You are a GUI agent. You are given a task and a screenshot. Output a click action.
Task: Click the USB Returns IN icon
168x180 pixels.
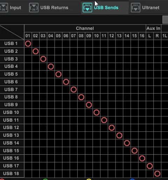(x=34, y=8)
